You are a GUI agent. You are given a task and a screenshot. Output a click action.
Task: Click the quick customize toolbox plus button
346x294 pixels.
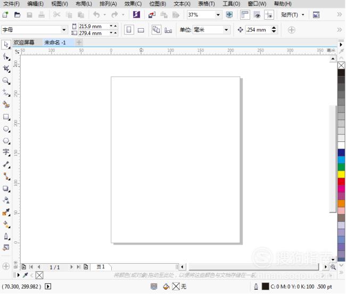coord(6,266)
